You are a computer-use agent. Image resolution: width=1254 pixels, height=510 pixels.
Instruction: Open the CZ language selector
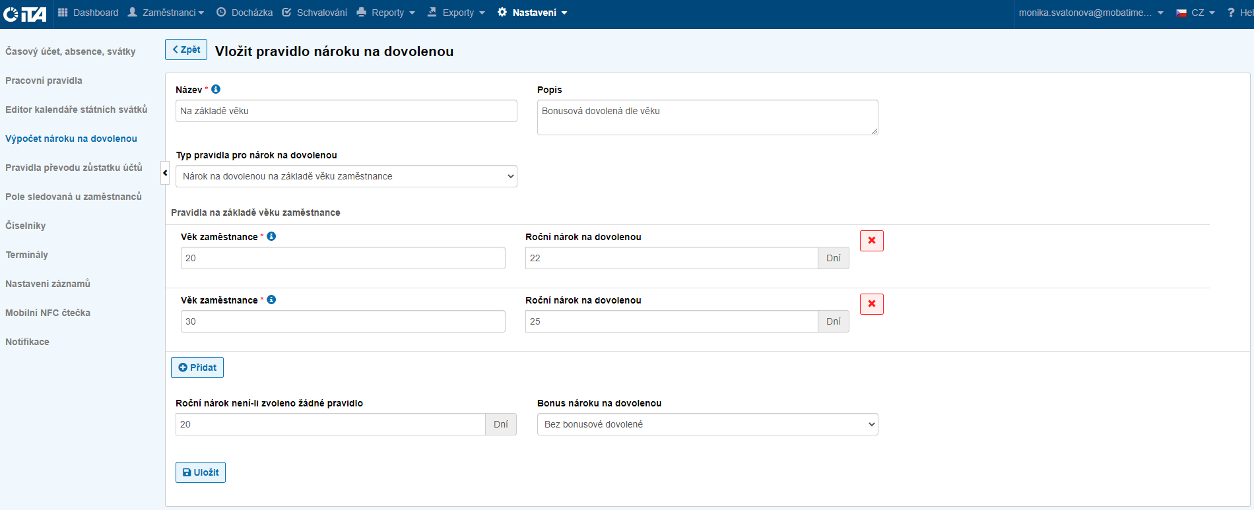pos(1195,13)
